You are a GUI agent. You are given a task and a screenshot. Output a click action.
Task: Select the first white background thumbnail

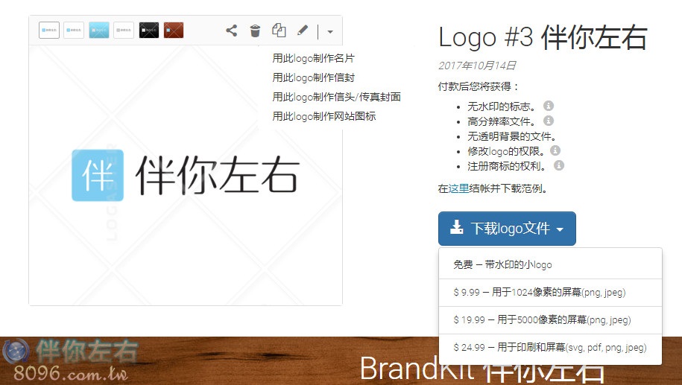point(49,31)
